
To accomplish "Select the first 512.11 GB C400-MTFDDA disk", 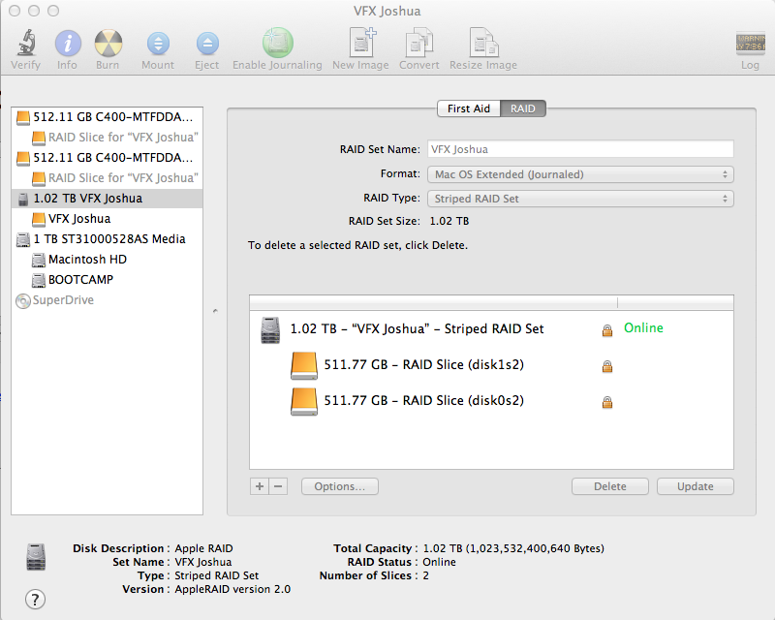I will click(107, 117).
